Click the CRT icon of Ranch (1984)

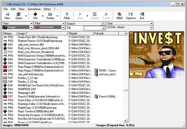[x=5, y=97]
